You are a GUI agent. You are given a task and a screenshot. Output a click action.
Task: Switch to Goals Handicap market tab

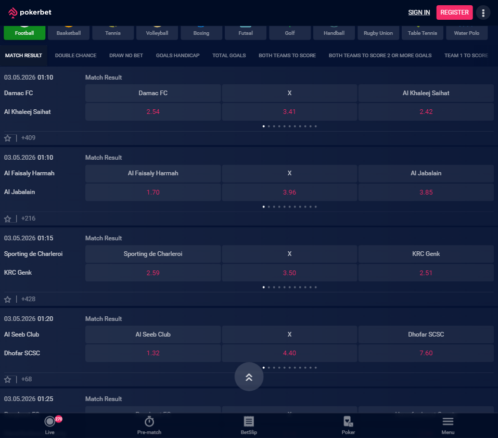177,56
